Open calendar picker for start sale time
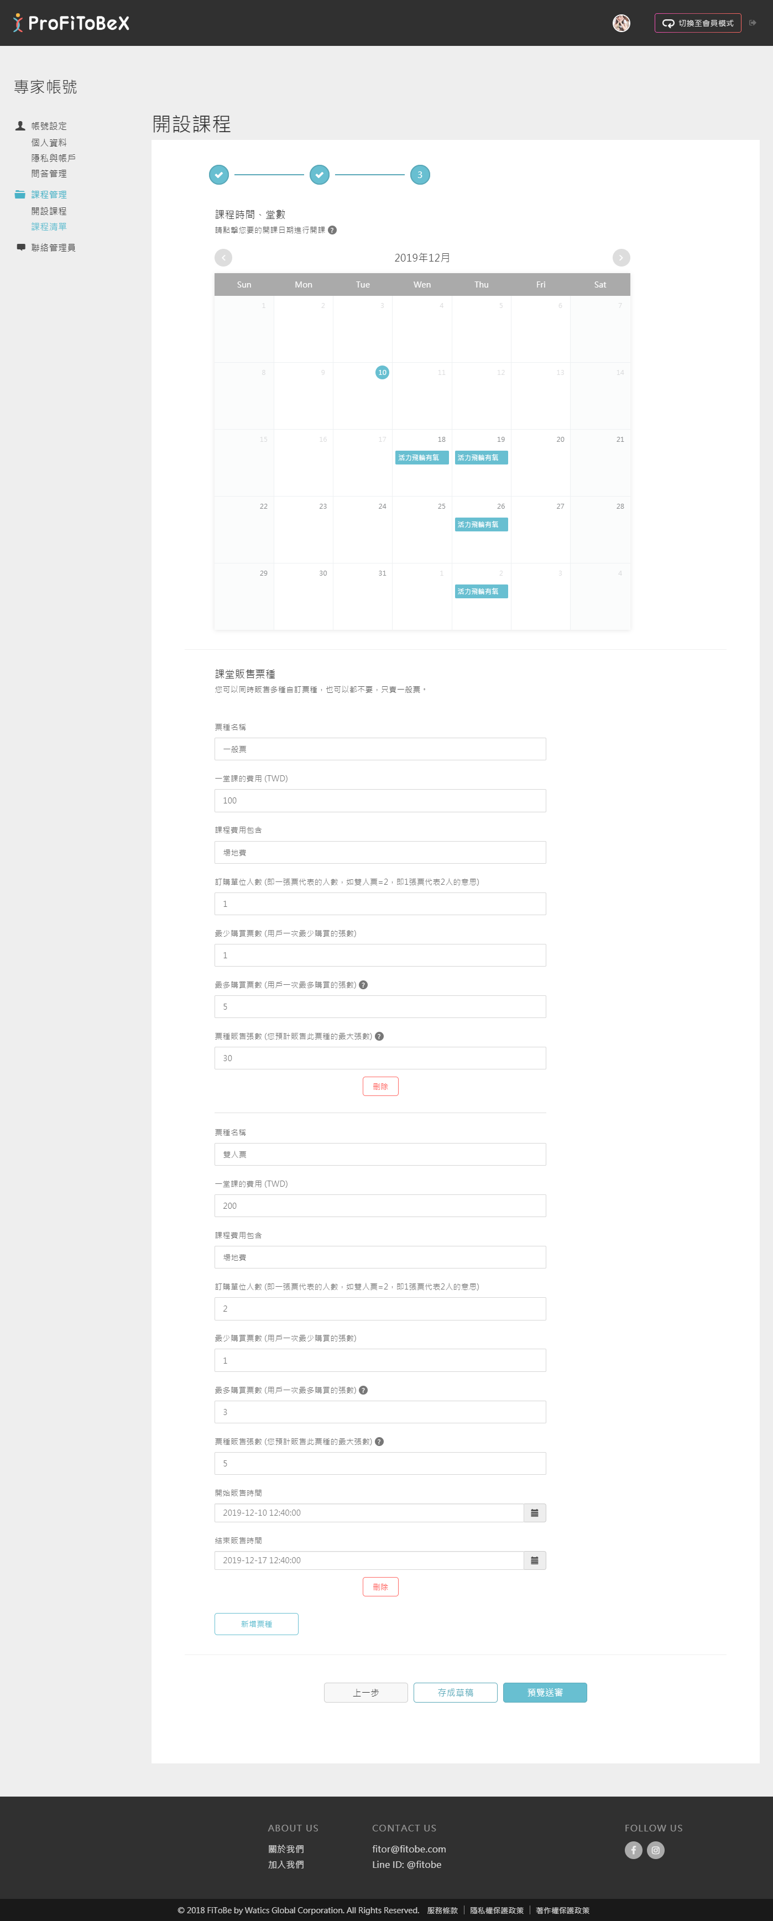This screenshot has height=1921, width=773. 535,1512
